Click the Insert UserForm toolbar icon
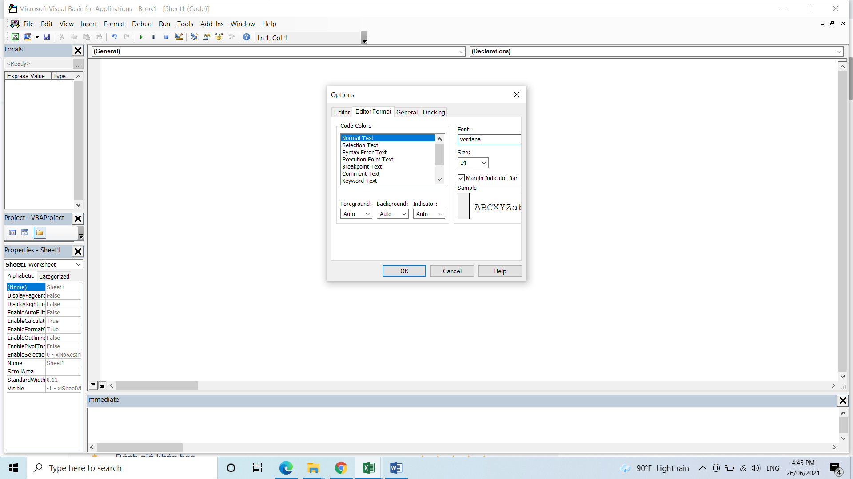The width and height of the screenshot is (853, 479). coord(28,37)
